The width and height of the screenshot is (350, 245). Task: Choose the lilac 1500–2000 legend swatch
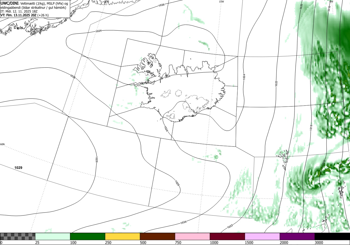tap(262, 236)
